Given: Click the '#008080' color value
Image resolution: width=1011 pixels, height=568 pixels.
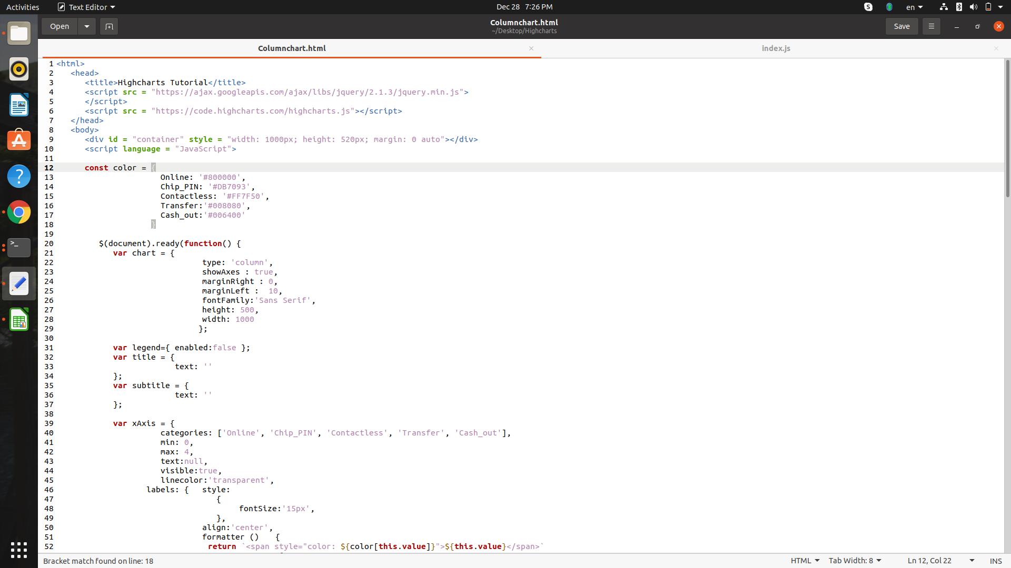Looking at the screenshot, I should 224,206.
